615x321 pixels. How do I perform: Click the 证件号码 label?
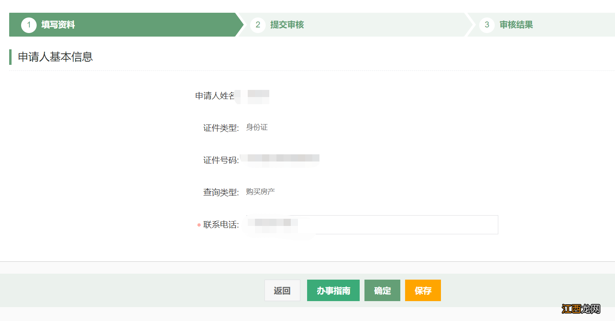221,160
